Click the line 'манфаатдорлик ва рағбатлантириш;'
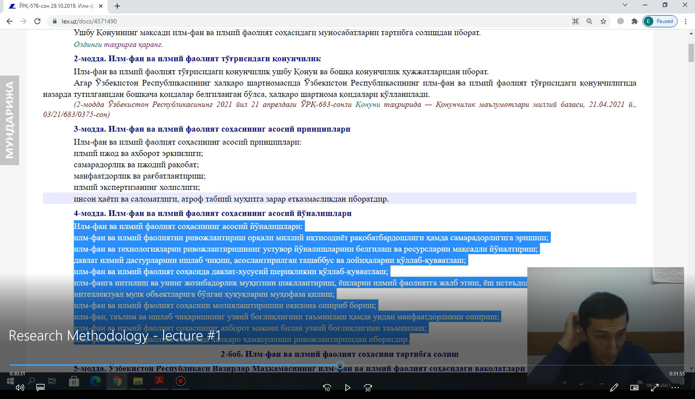 click(x=139, y=176)
